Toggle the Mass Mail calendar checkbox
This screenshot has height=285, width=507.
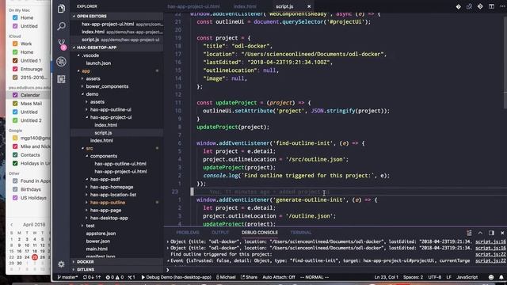coord(15,104)
